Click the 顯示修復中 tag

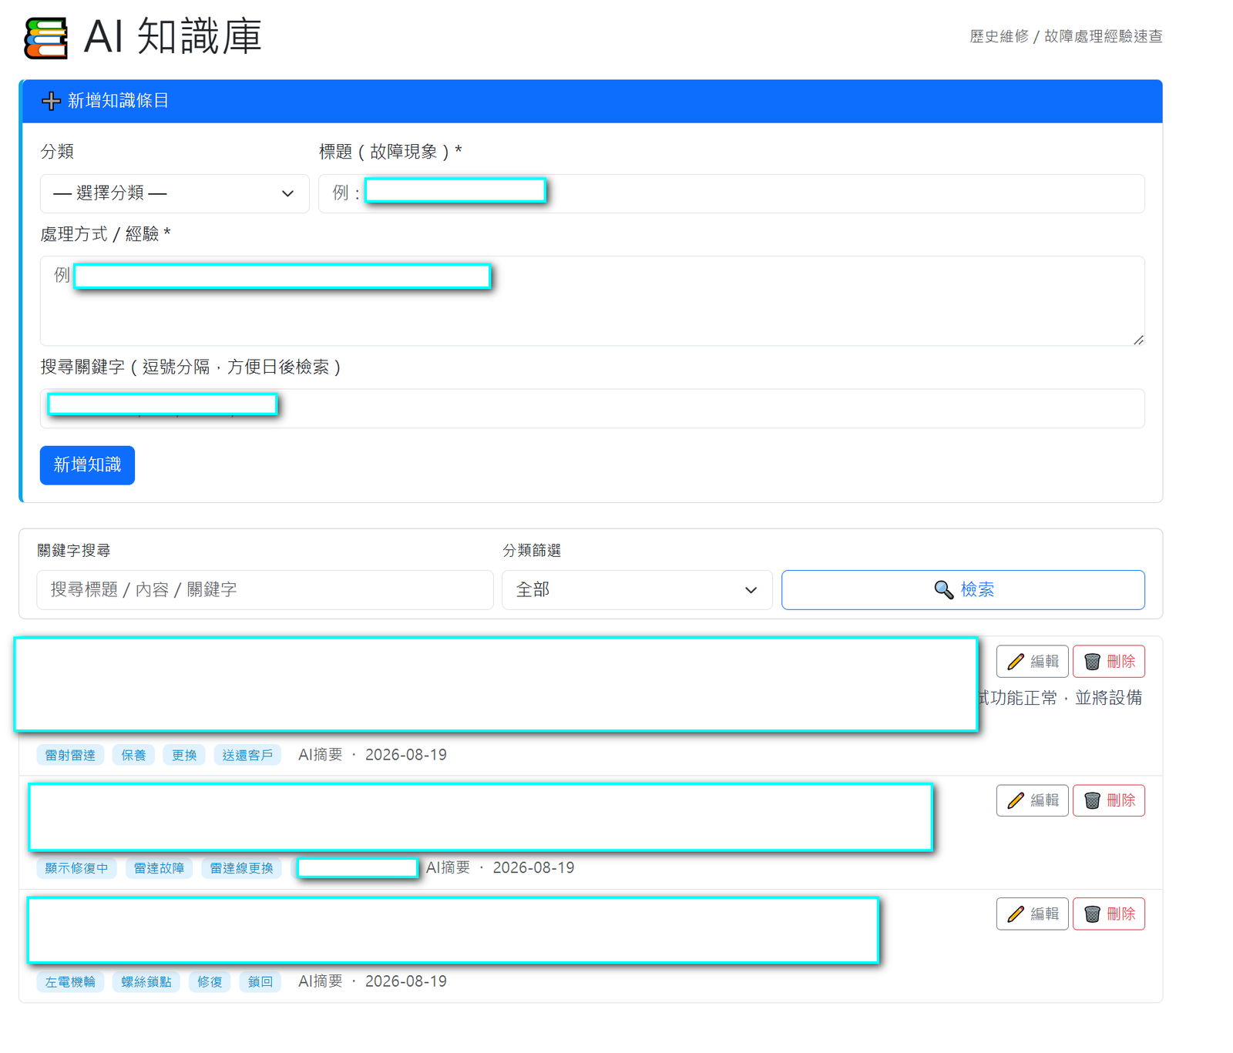tap(76, 869)
